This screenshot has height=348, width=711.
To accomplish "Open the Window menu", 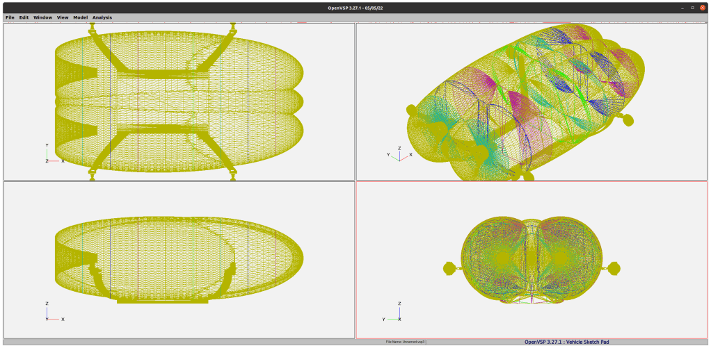I will (42, 17).
